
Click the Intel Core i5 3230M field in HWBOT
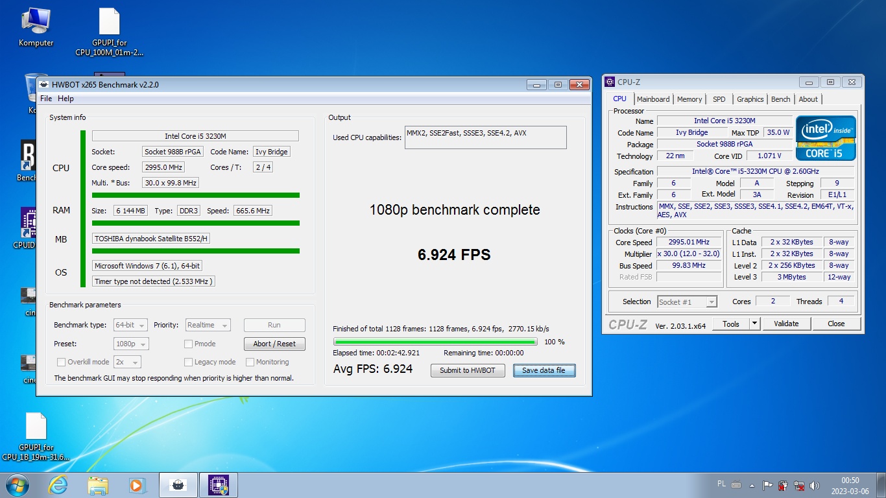click(x=195, y=136)
